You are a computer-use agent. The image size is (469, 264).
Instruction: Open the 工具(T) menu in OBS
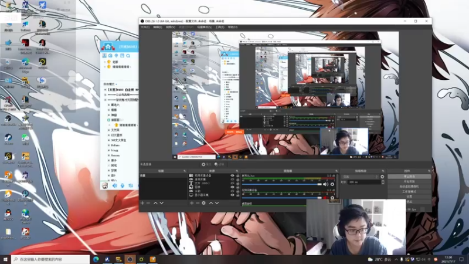point(220,27)
